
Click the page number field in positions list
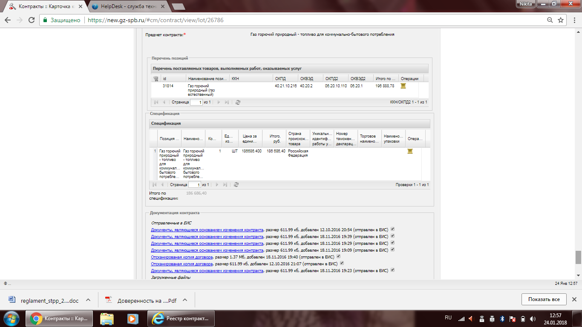click(x=196, y=102)
